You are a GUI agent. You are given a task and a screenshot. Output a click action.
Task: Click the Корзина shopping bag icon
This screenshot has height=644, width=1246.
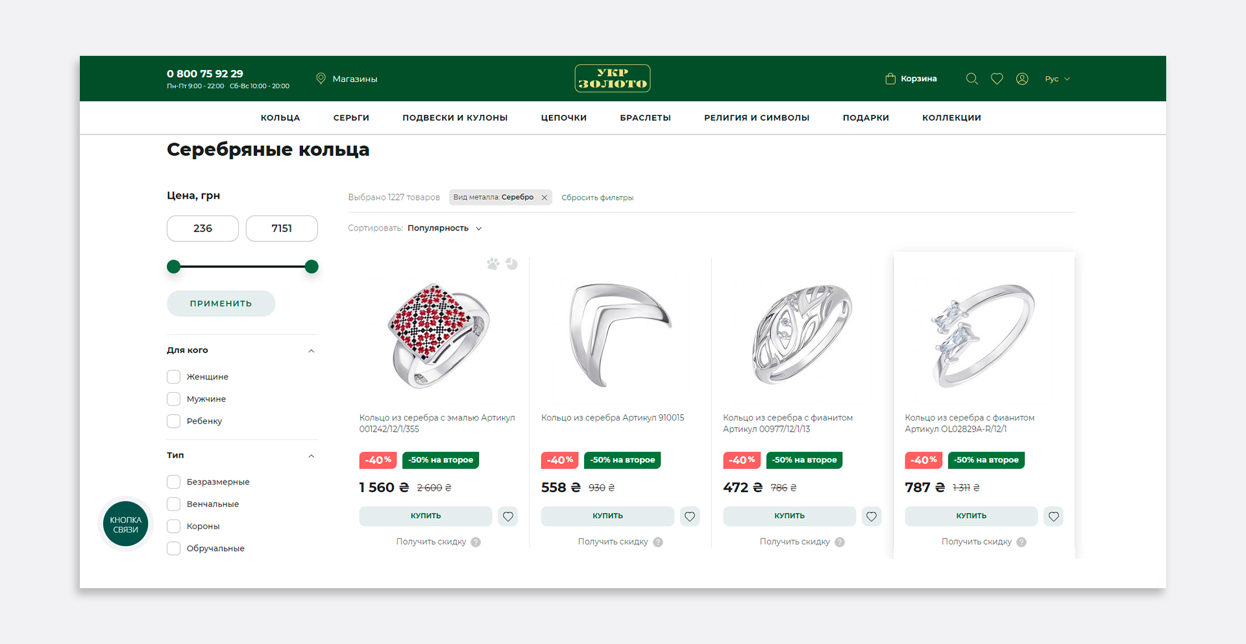coord(890,79)
